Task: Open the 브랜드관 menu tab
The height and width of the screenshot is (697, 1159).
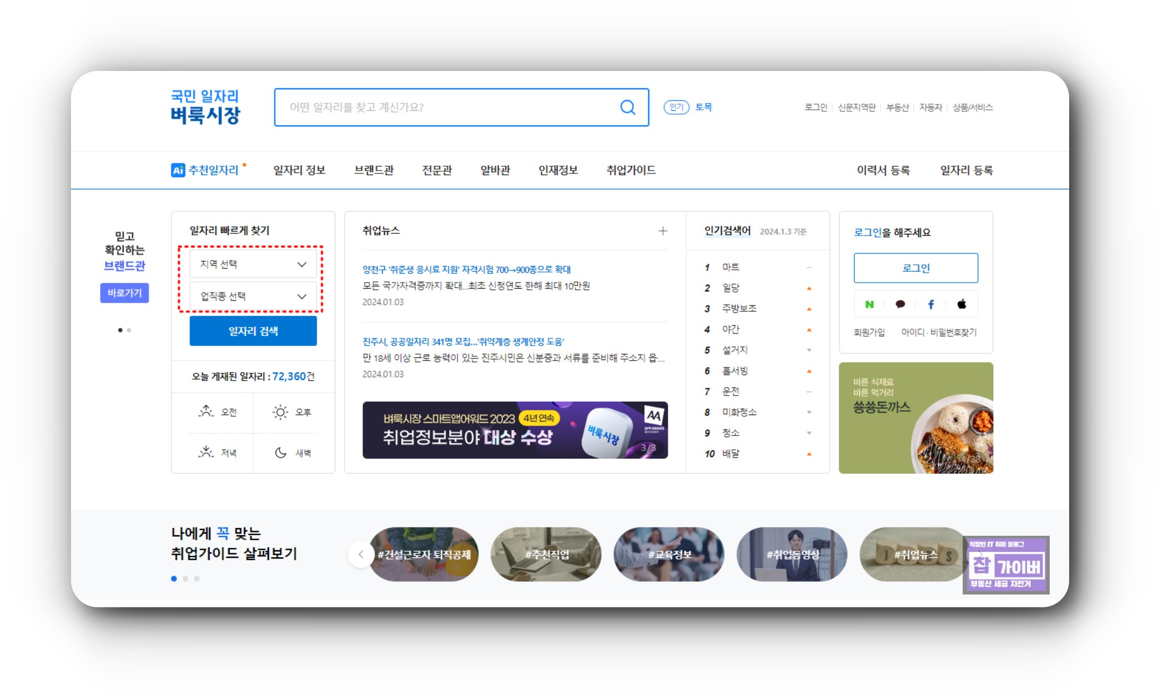Action: point(374,170)
